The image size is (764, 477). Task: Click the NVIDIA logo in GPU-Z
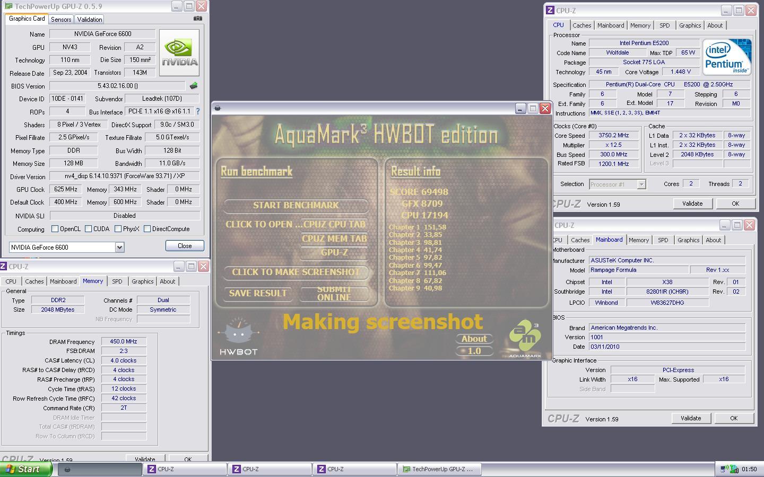179,52
